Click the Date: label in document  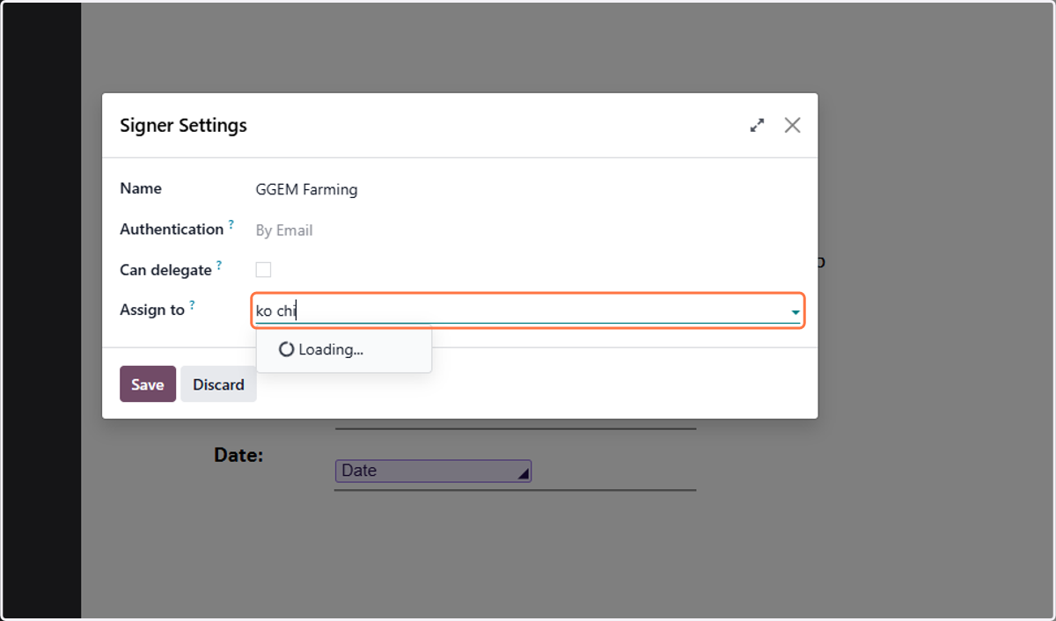(x=238, y=455)
